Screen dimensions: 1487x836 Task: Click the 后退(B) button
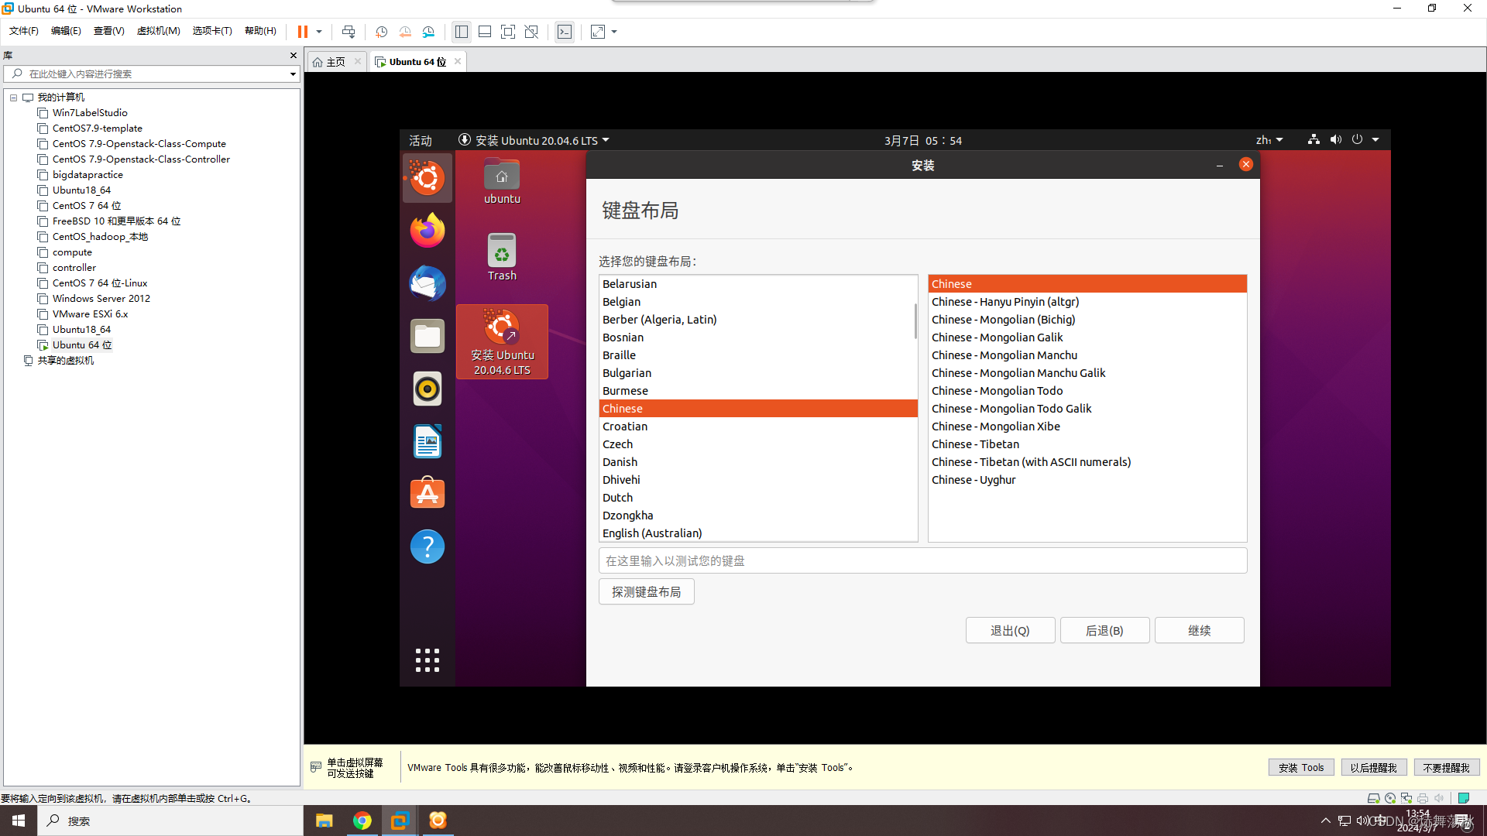[1104, 631]
